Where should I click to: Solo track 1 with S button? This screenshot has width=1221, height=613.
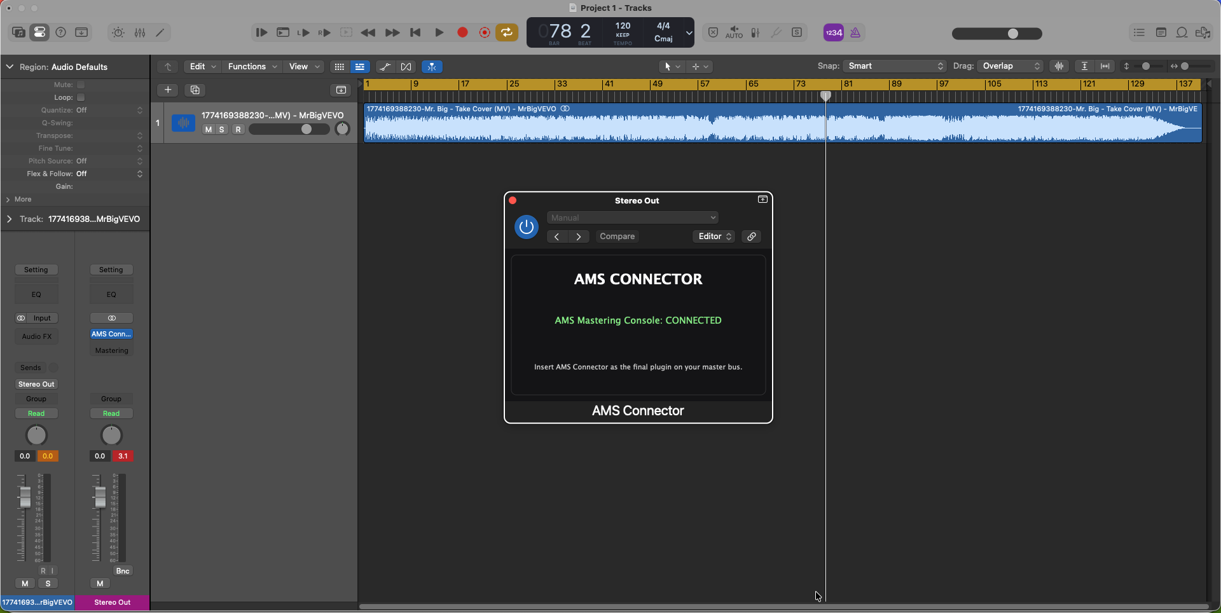[x=221, y=130]
